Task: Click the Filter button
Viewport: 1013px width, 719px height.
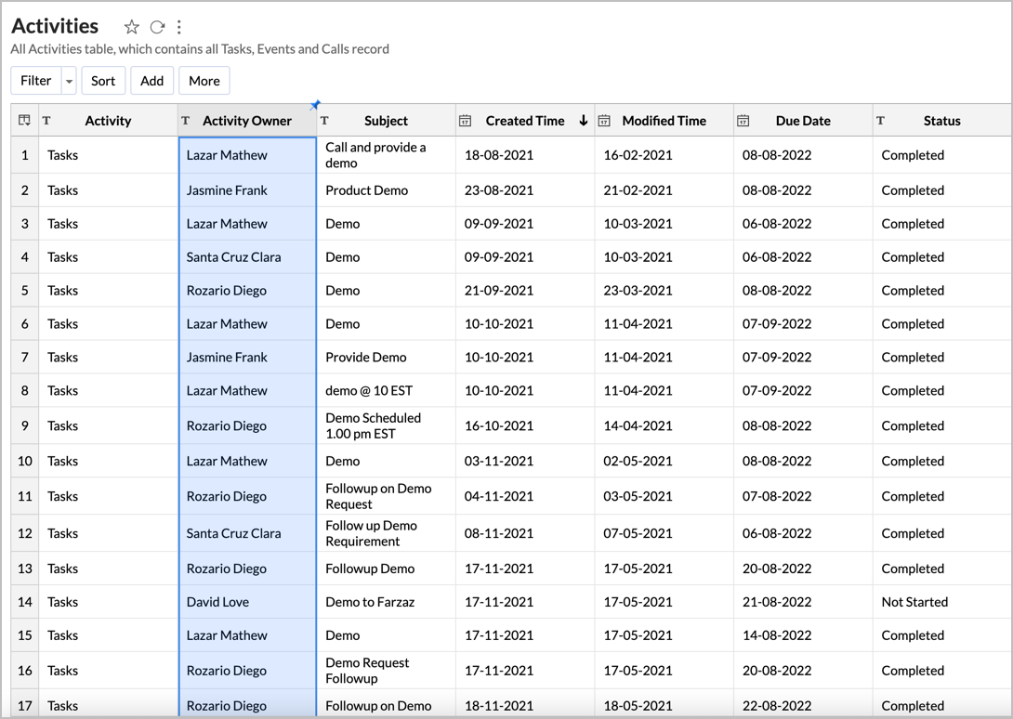Action: click(x=36, y=81)
